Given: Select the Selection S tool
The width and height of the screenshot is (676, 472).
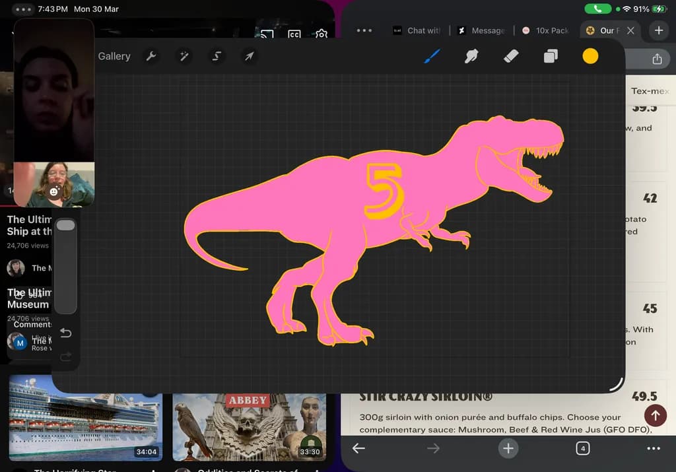Looking at the screenshot, I should coord(217,56).
